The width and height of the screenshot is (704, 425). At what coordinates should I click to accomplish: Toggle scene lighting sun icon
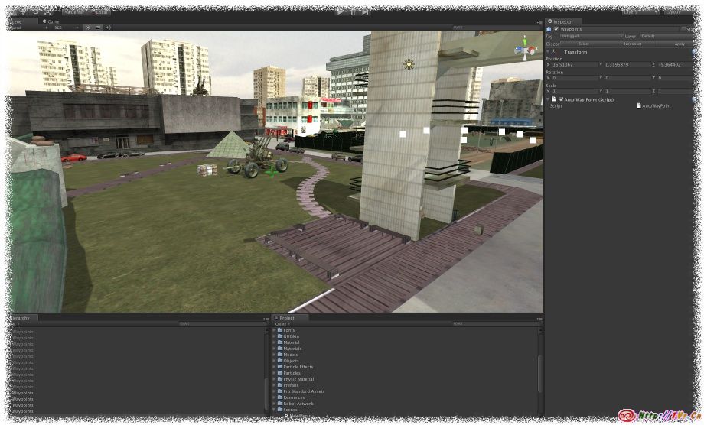[87, 28]
